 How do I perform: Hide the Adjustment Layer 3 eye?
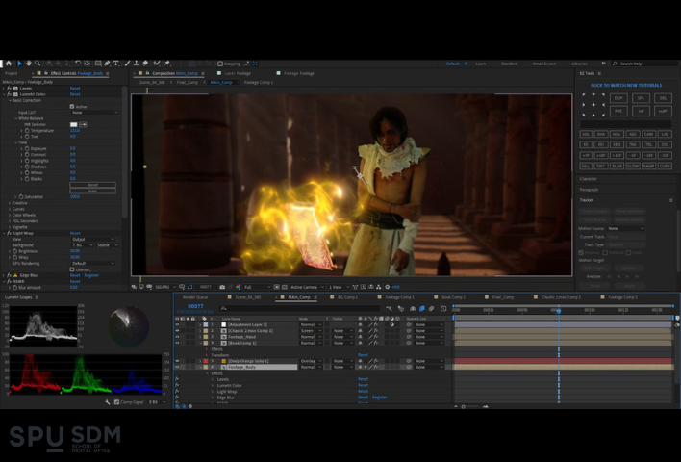tap(177, 324)
